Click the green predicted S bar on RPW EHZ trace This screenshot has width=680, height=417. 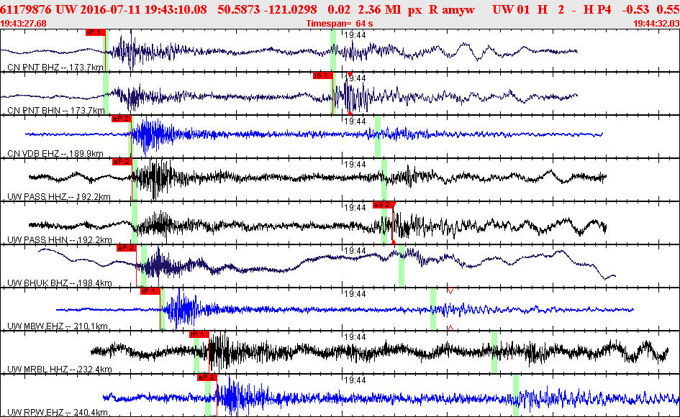pyautogui.click(x=516, y=395)
